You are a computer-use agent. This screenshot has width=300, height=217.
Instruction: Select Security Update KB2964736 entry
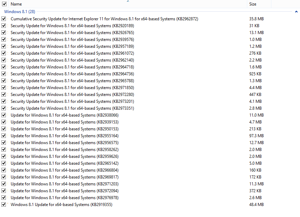pyautogui.click(x=72, y=74)
